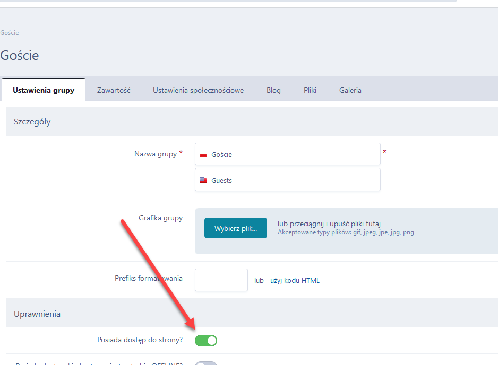
Task: Focus the Polish group name field 'Goście'
Action: pos(292,154)
